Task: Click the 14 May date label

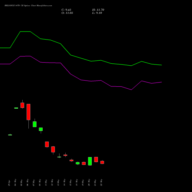Action: pos(65,182)
